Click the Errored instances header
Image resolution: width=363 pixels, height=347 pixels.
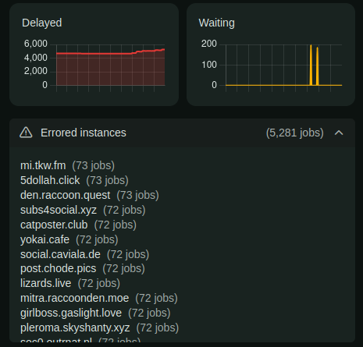[x=182, y=133]
